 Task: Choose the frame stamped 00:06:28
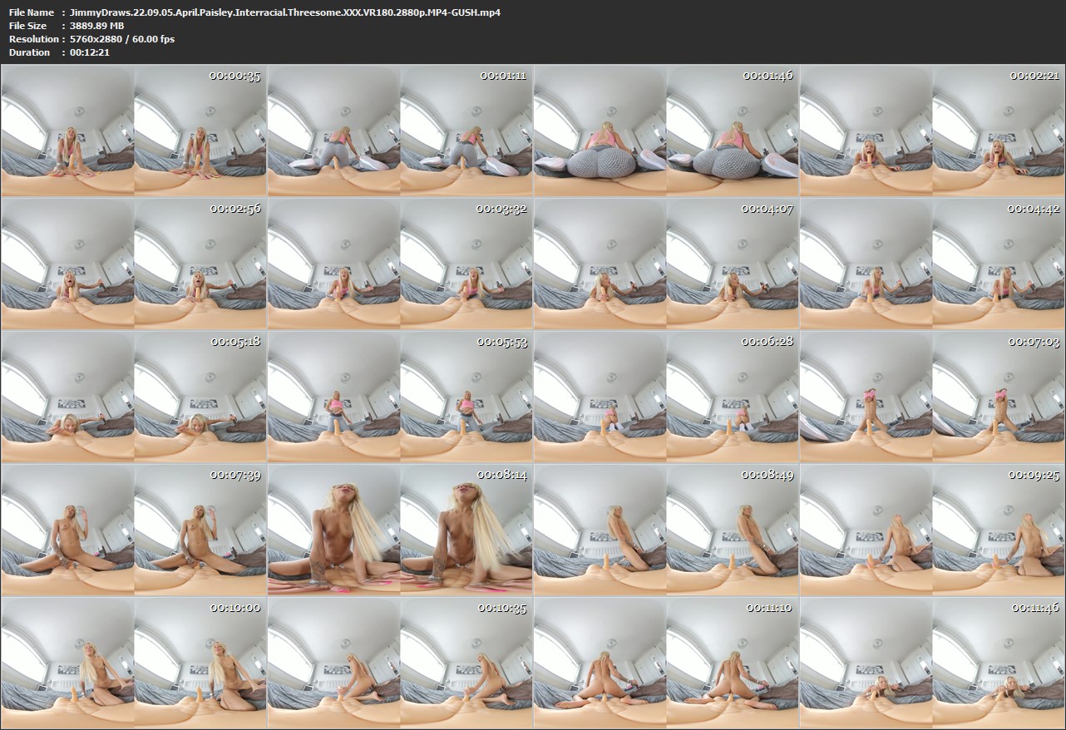coord(665,397)
